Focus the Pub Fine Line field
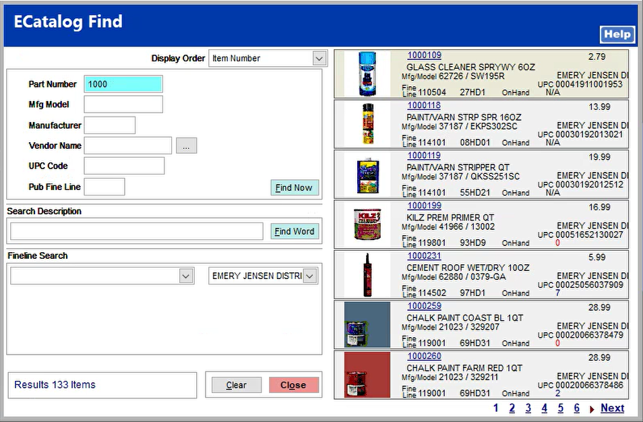This screenshot has height=422, width=643. click(x=104, y=187)
